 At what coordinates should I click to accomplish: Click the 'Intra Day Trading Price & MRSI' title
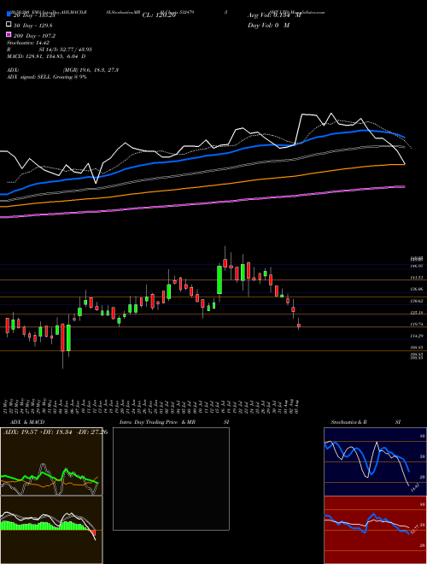click(174, 422)
